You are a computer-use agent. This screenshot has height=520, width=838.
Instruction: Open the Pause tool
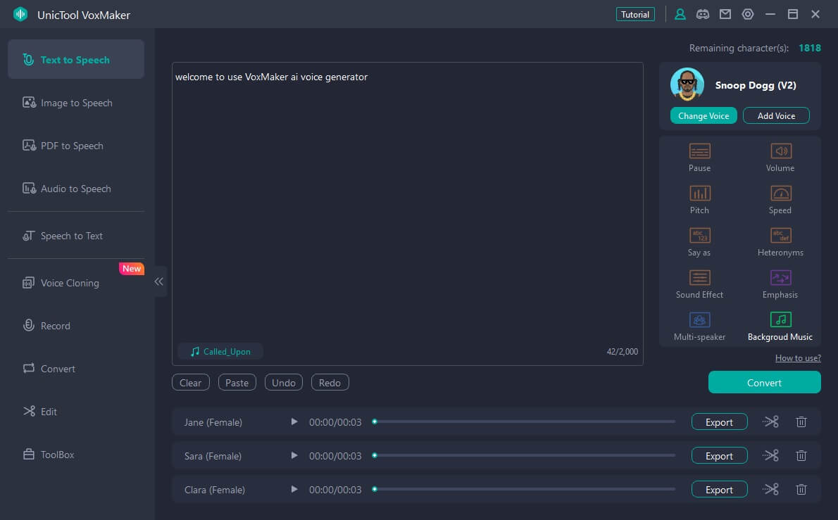[x=699, y=158]
